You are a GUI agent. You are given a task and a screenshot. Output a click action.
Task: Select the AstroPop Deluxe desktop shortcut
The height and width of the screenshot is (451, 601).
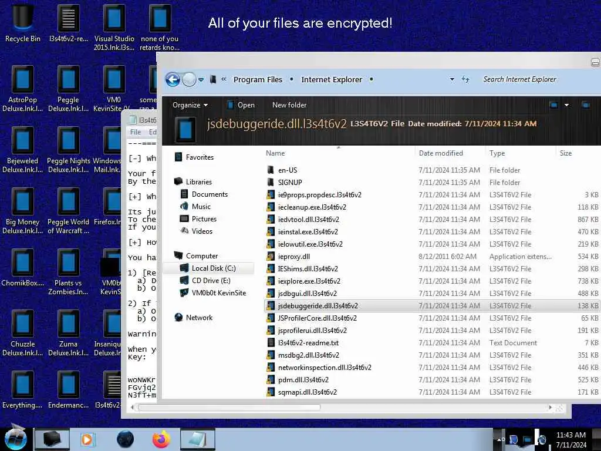pyautogui.click(x=23, y=89)
